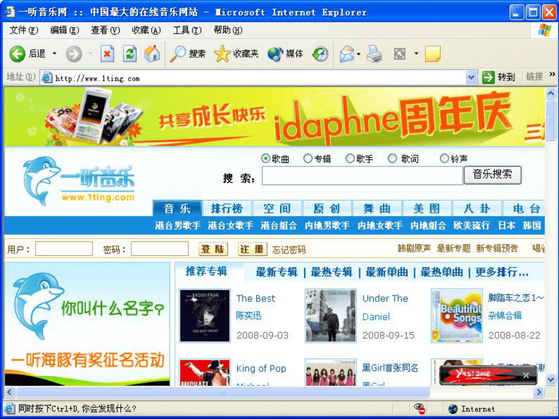The image size is (559, 419).
Task: Open the 帮助 menu
Action: click(x=227, y=31)
